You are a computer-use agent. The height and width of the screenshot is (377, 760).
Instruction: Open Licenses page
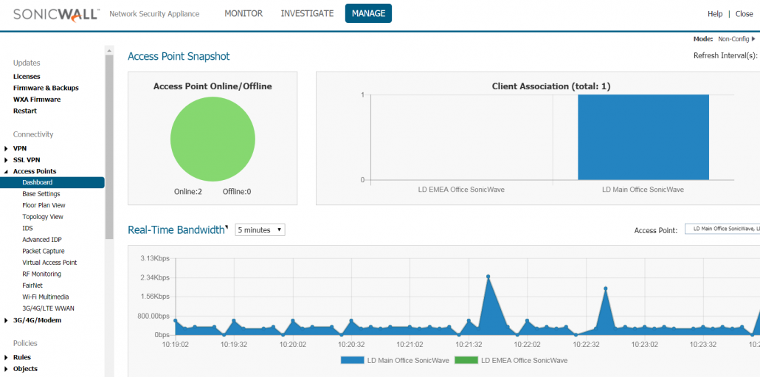click(27, 77)
